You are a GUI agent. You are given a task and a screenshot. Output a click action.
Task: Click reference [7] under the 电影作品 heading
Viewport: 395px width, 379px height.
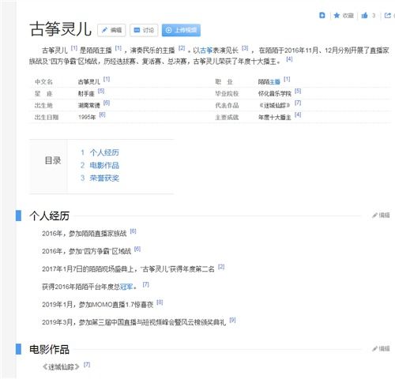click(x=87, y=365)
